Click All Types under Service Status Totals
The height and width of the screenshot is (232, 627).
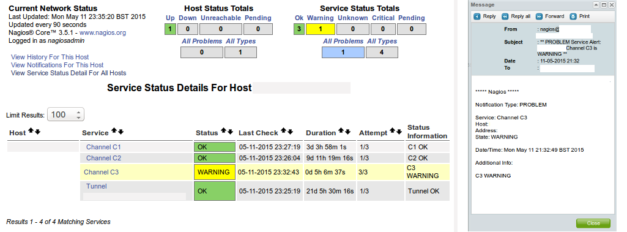point(382,41)
